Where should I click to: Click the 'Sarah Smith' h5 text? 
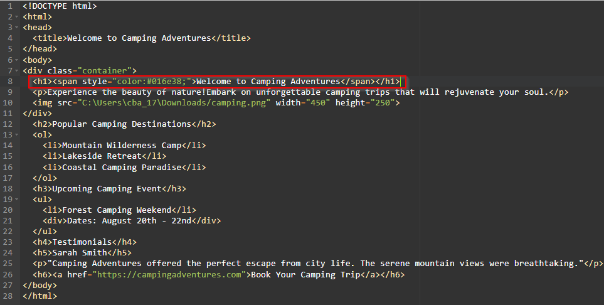[80, 253]
